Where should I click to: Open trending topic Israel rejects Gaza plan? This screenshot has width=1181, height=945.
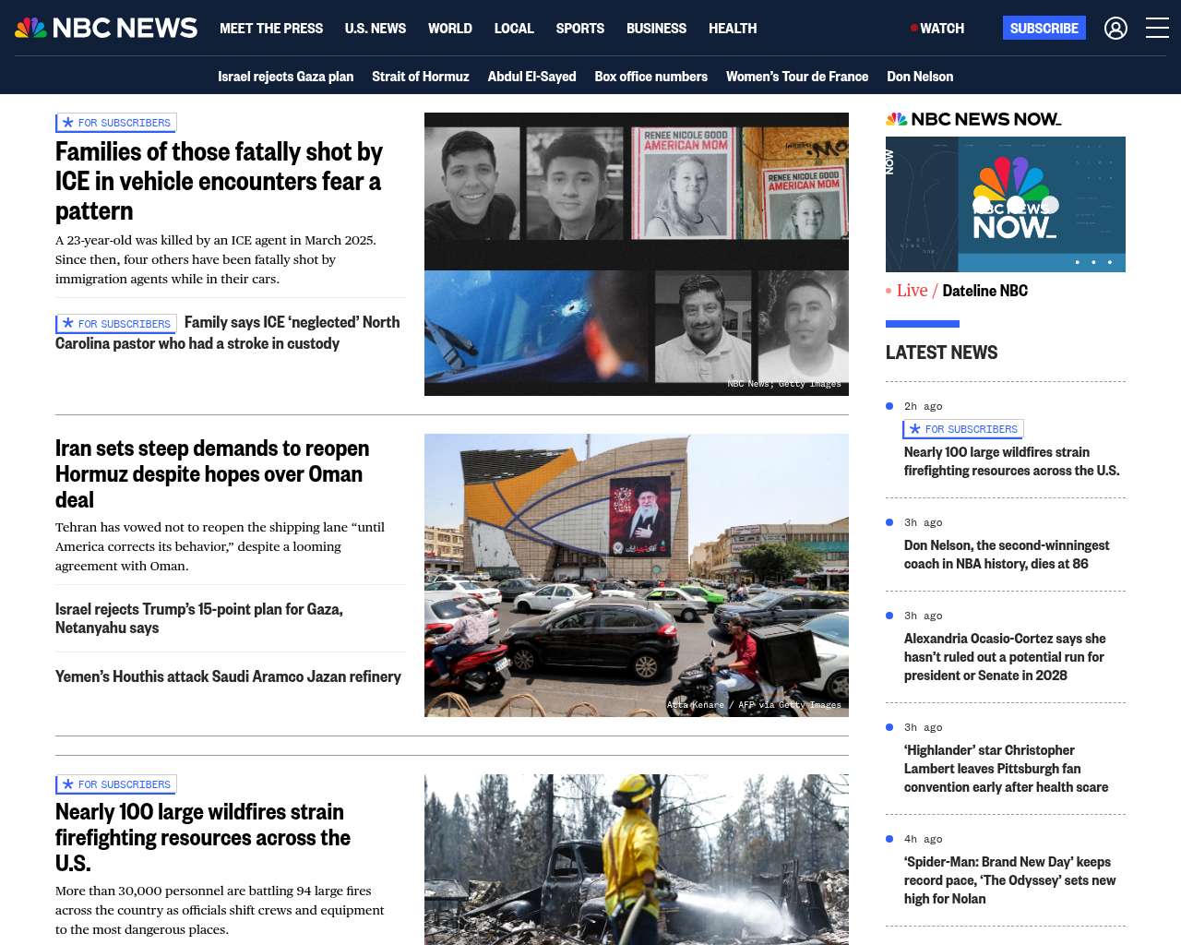pos(286,77)
